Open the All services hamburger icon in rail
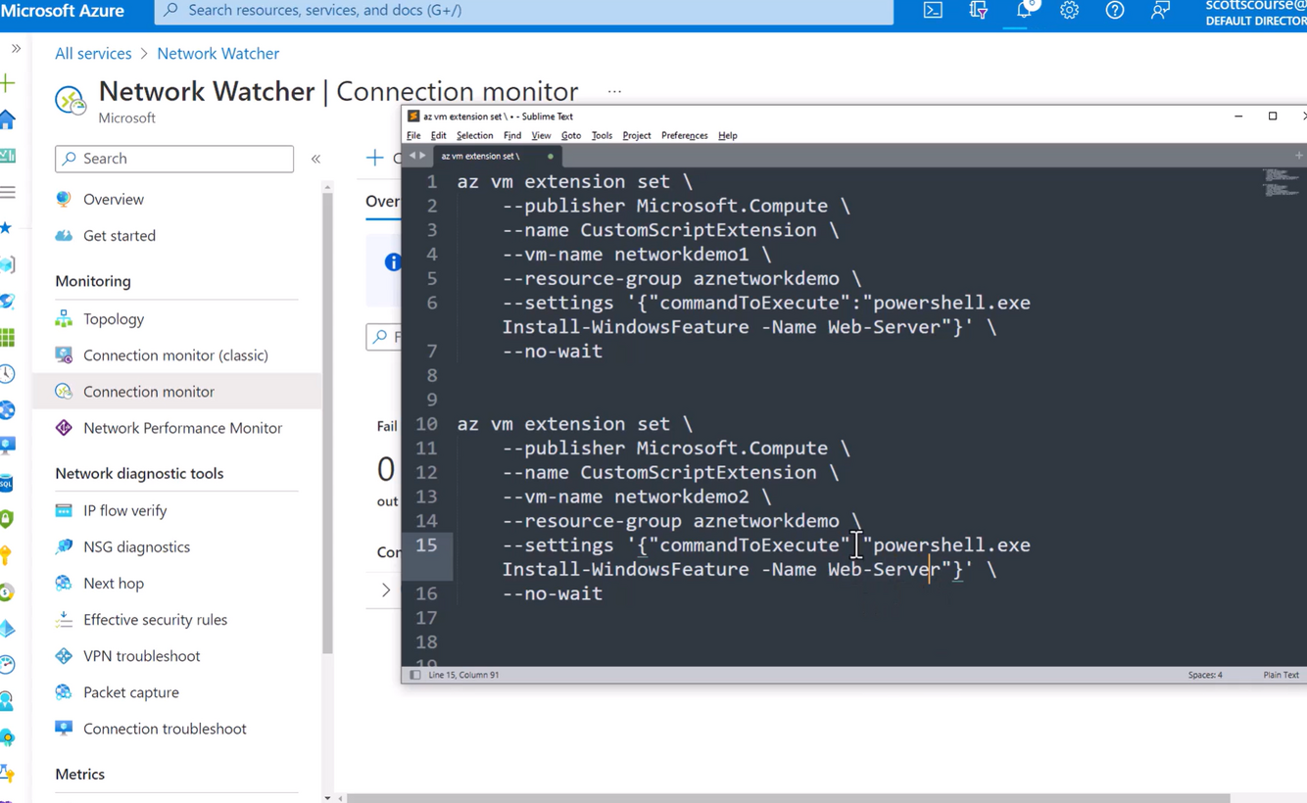This screenshot has width=1307, height=803. 8,192
